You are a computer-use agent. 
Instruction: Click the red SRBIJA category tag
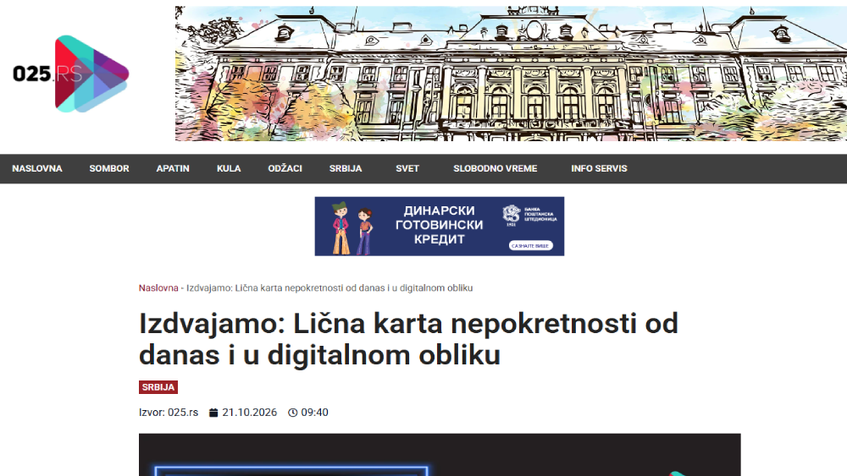[x=158, y=387]
